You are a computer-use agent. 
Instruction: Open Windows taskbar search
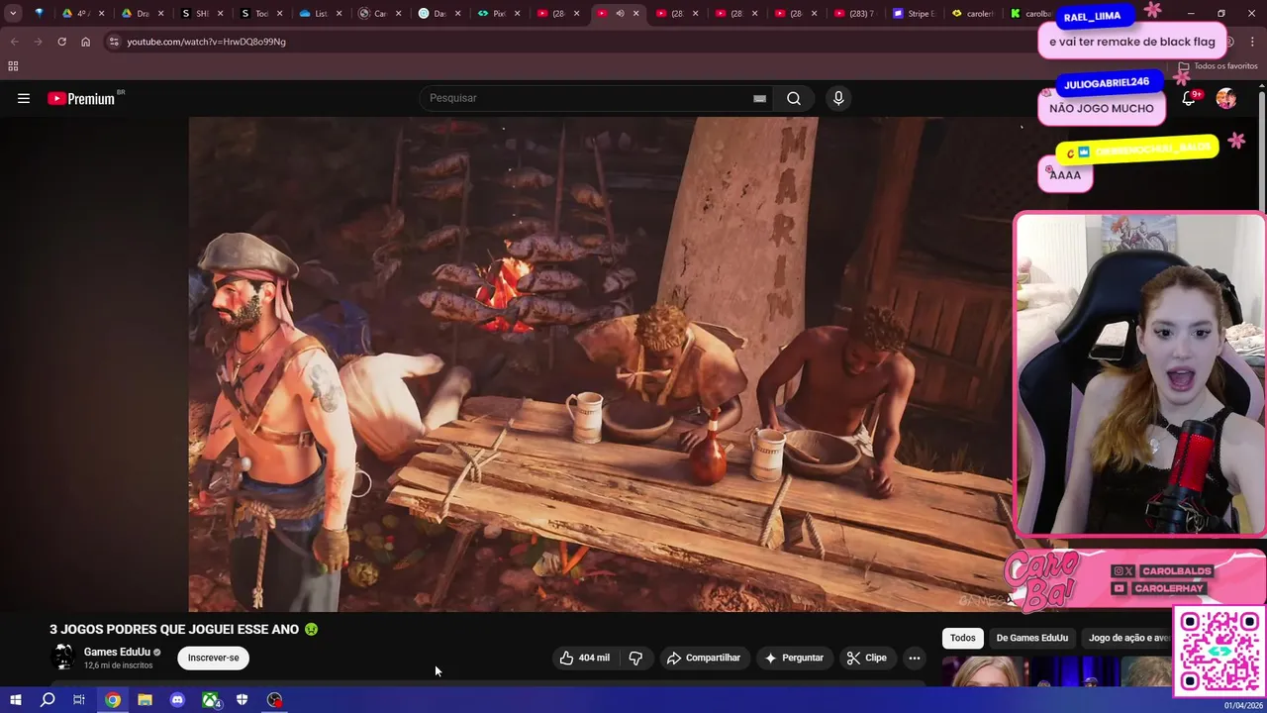click(x=47, y=700)
